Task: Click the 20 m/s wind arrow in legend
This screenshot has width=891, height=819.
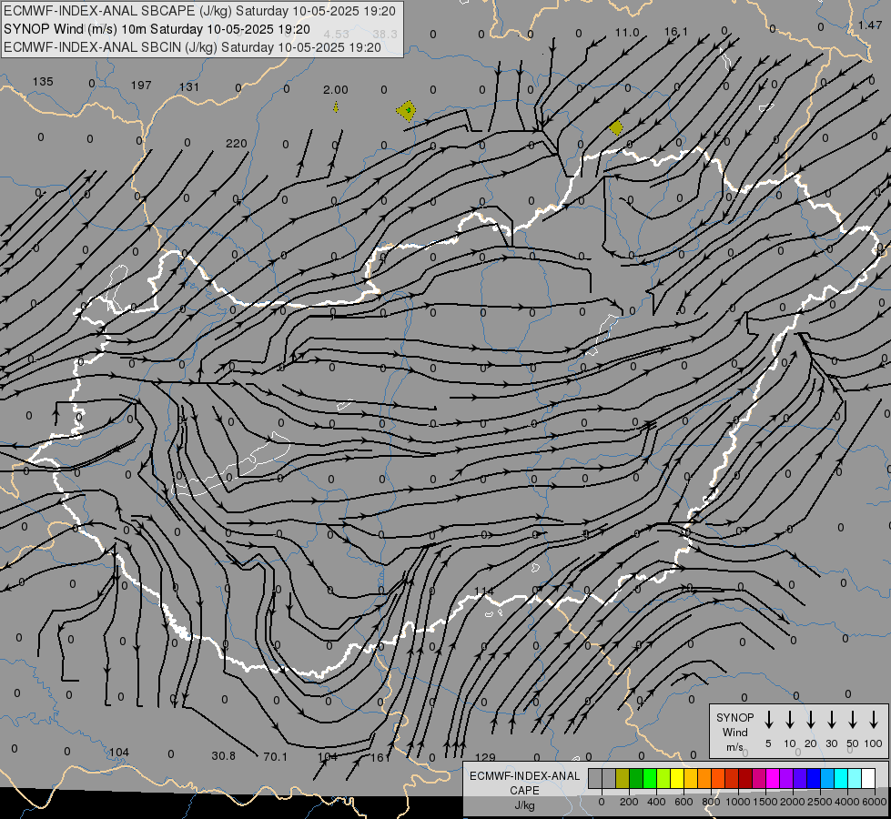Action: tap(811, 720)
